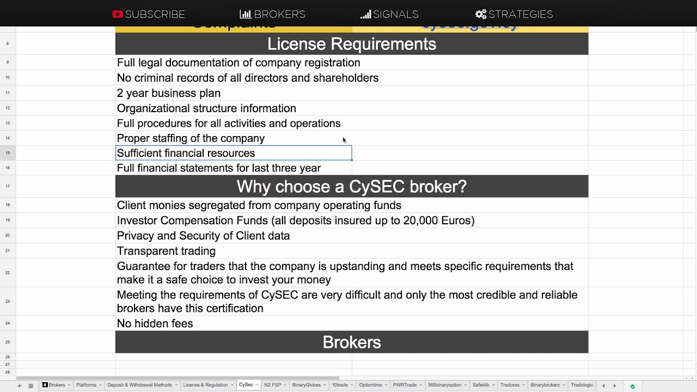Select 'Full financial statements for last three year' cell
This screenshot has width=697, height=392.
[234, 168]
